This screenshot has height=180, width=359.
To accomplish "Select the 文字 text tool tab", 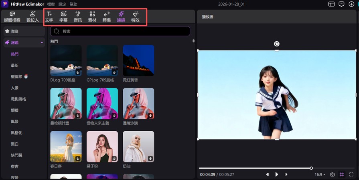I will coord(49,17).
